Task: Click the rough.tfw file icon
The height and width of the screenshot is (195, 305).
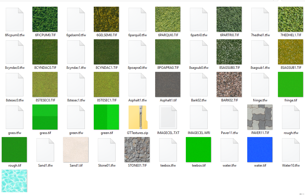Action: pyautogui.click(x=290, y=117)
